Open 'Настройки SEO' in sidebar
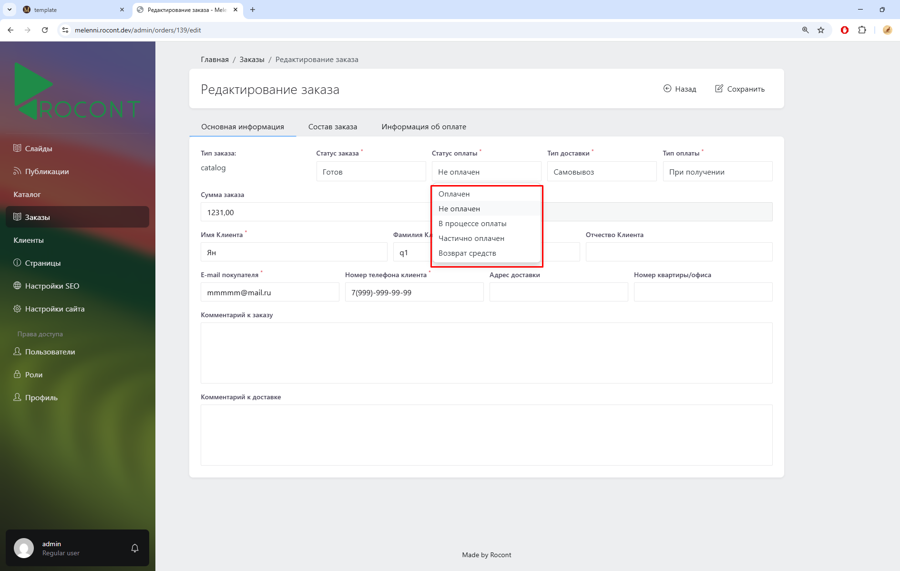This screenshot has height=571, width=900. [52, 286]
